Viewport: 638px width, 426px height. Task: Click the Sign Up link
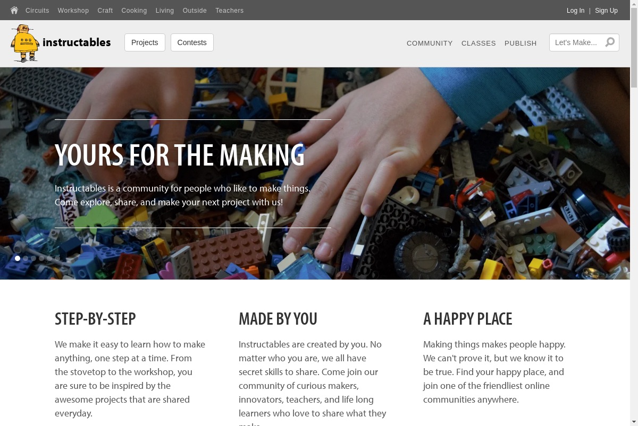(x=606, y=10)
